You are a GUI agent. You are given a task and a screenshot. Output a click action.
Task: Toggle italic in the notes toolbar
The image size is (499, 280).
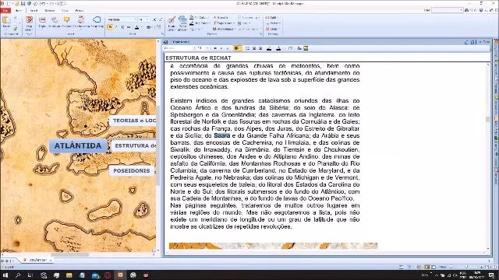[221, 48]
